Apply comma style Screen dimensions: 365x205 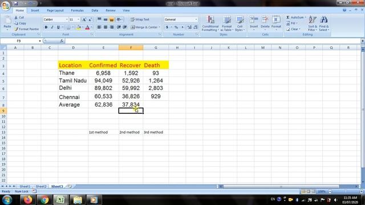point(182,27)
